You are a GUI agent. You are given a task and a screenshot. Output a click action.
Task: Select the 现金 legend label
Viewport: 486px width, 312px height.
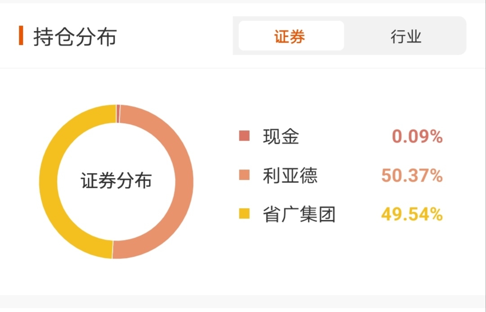(281, 136)
